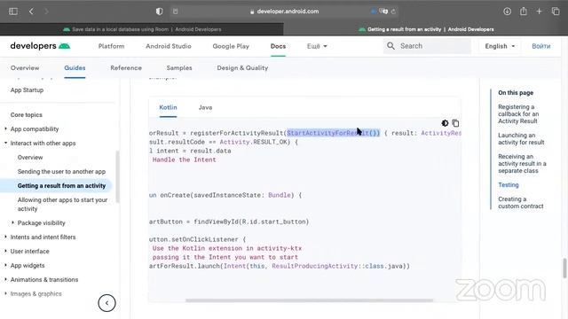Click the translate icon in address bar
The height and width of the screenshot is (319, 568).
point(383,12)
